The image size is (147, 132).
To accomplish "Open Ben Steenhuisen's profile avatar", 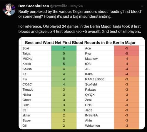I will pyautogui.click(x=9, y=9).
